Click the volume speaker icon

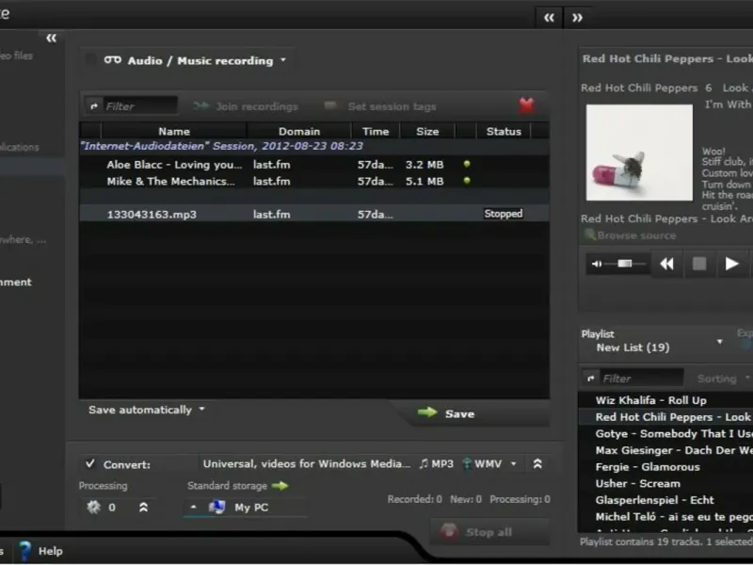597,264
